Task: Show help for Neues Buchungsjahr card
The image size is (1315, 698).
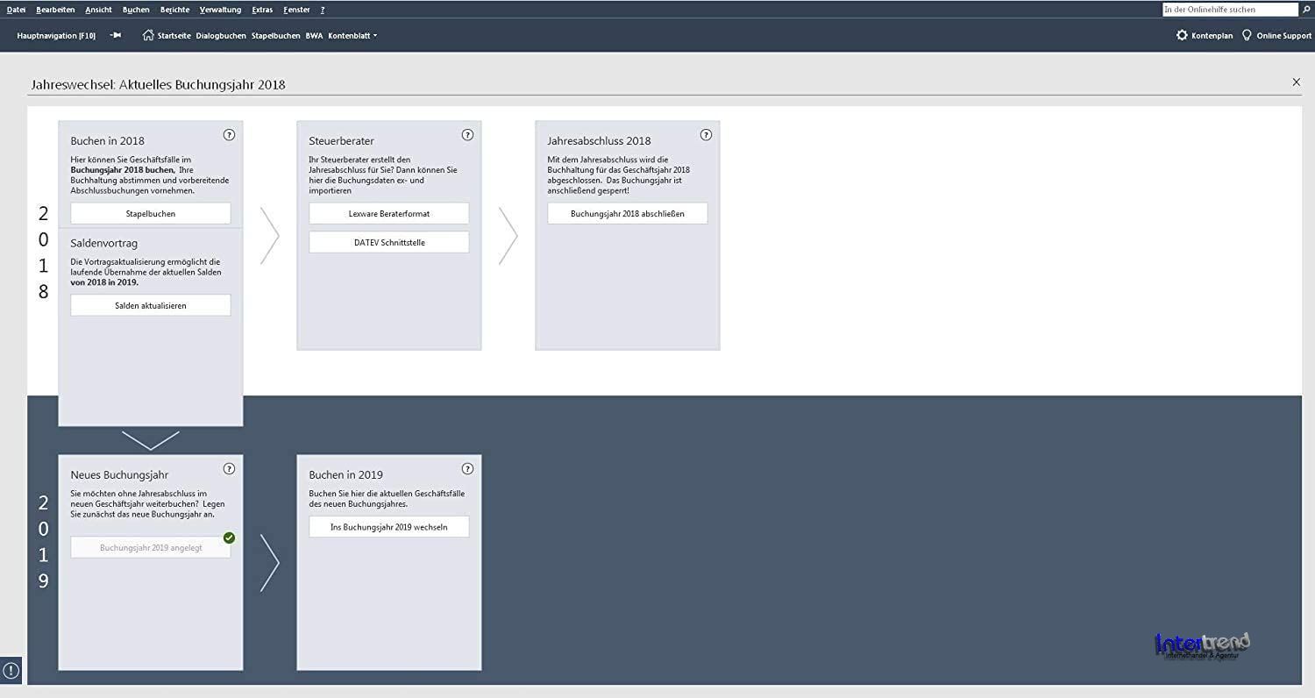Action: click(229, 469)
